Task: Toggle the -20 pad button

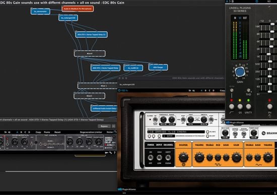Action: click(x=240, y=107)
